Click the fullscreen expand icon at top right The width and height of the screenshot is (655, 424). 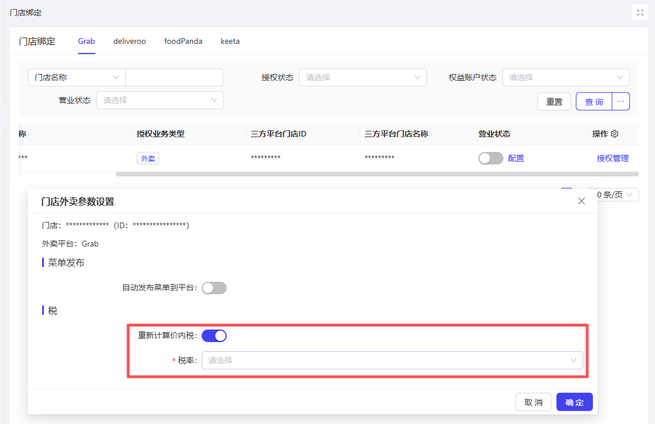coord(640,13)
